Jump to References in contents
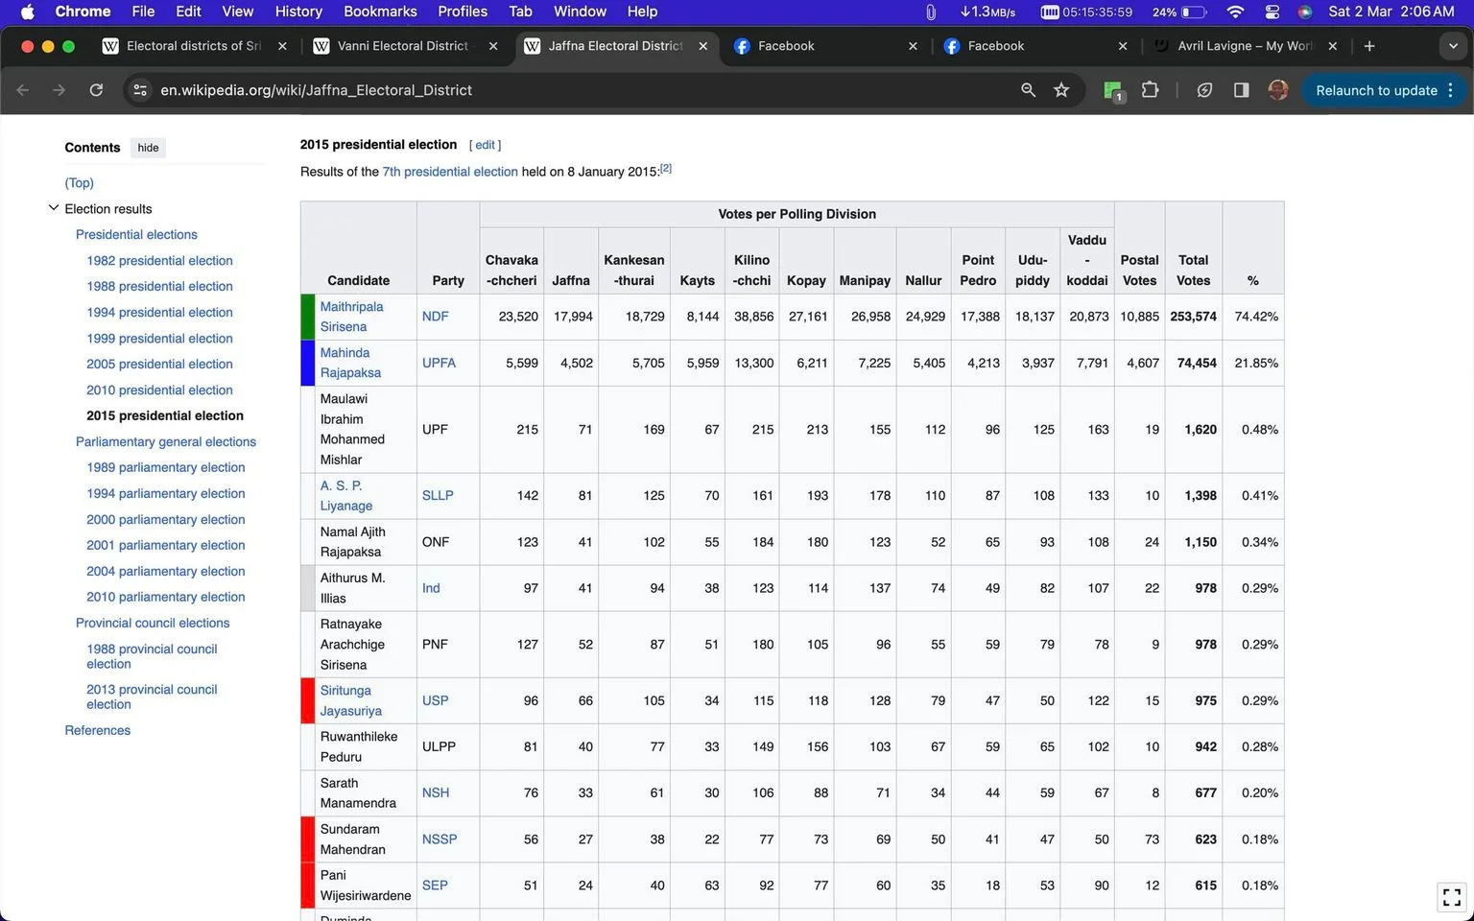This screenshot has height=921, width=1474. [97, 730]
